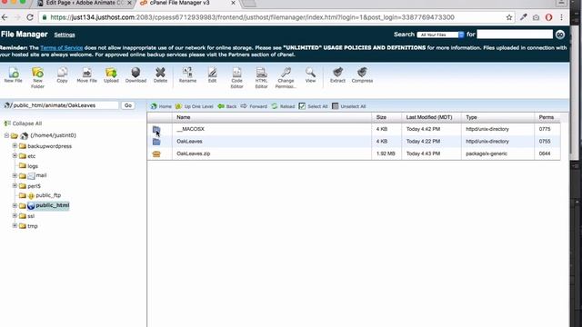Sort by the Name column header
This screenshot has height=327, width=582.
[184, 117]
